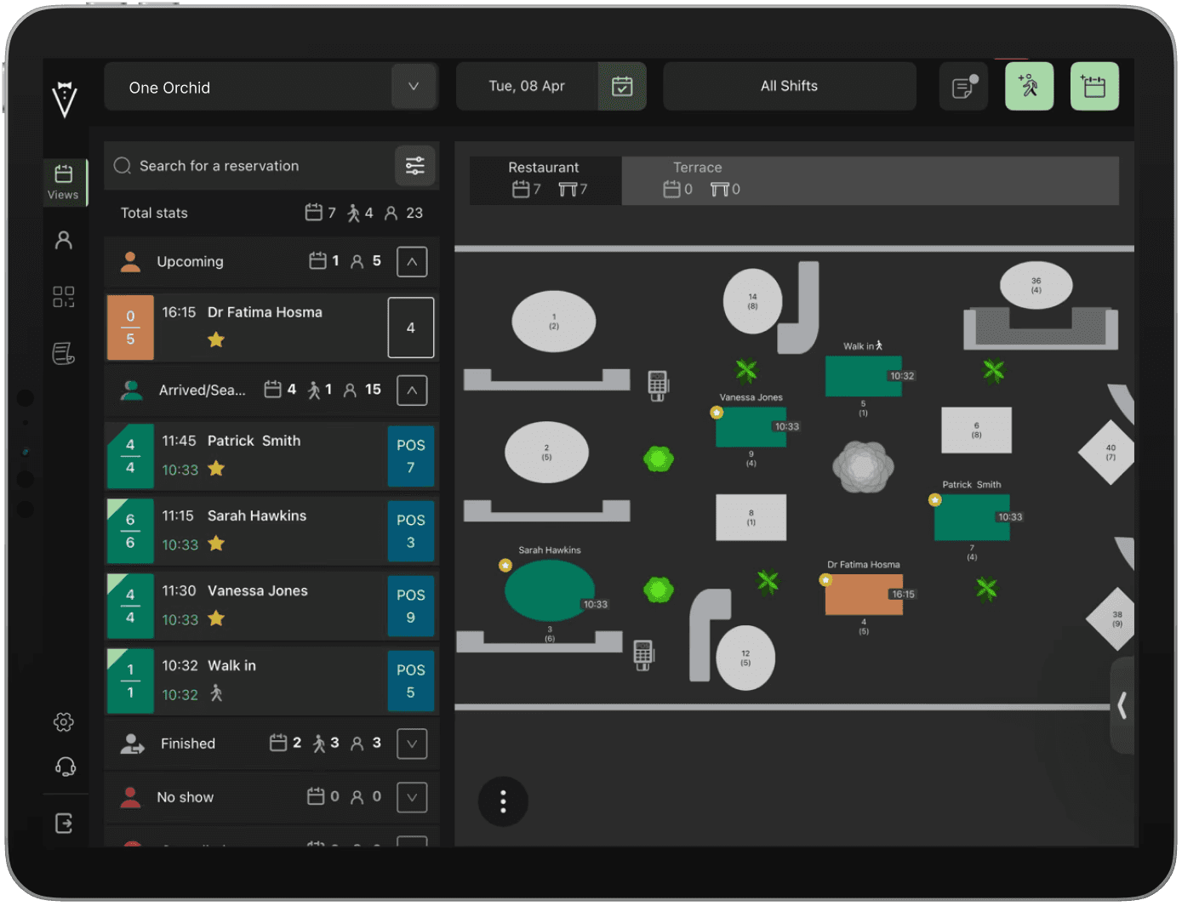Select oval table 2 on floor plan
Viewport: 1182px width, 906px height.
546,453
